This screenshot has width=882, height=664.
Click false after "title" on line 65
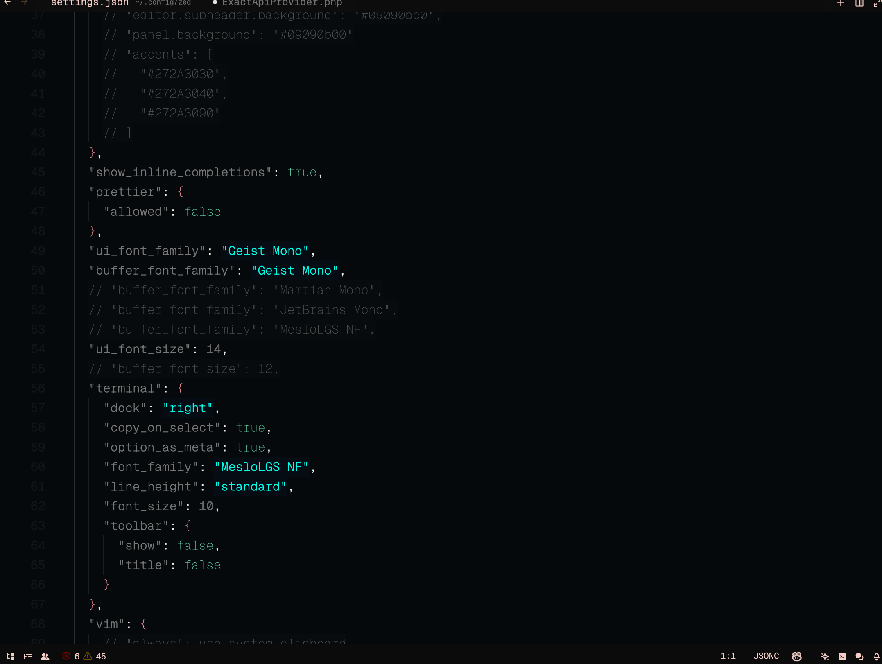tap(203, 565)
